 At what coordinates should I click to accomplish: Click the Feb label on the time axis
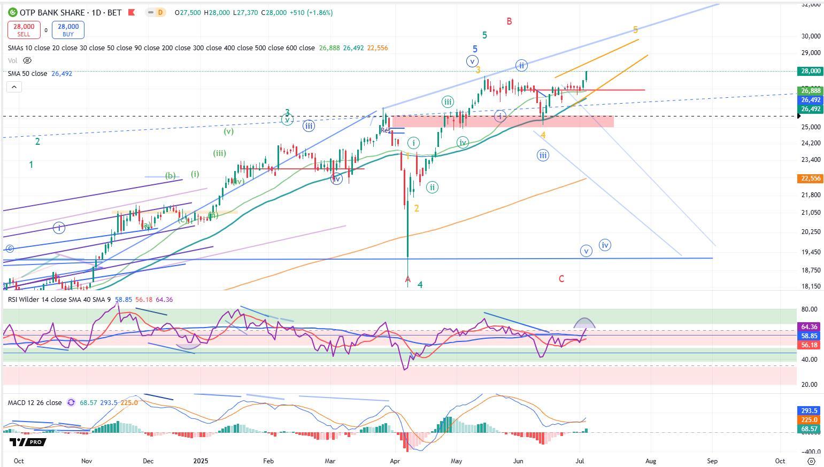pos(268,461)
